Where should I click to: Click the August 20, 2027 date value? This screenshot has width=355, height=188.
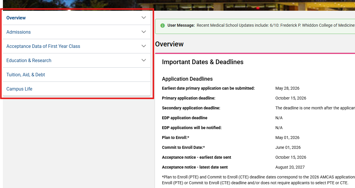point(290,167)
